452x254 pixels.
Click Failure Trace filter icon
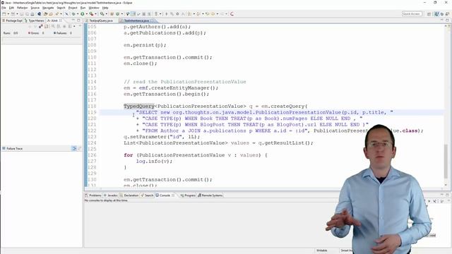[x=74, y=148]
